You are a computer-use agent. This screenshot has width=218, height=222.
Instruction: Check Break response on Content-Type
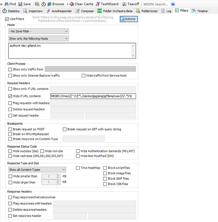10,139
